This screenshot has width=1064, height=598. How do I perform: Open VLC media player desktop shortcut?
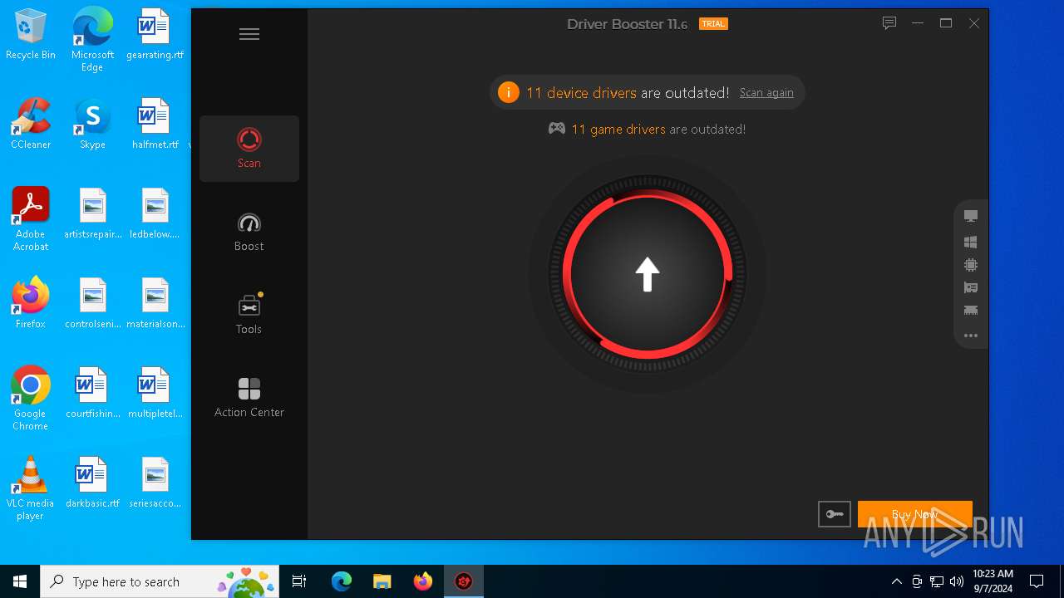click(x=31, y=488)
